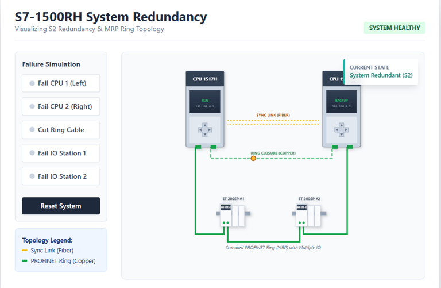Screen dimensions: 441x288
Task: Click the SYSTEM HEALTHY status badge
Action: (x=394, y=28)
